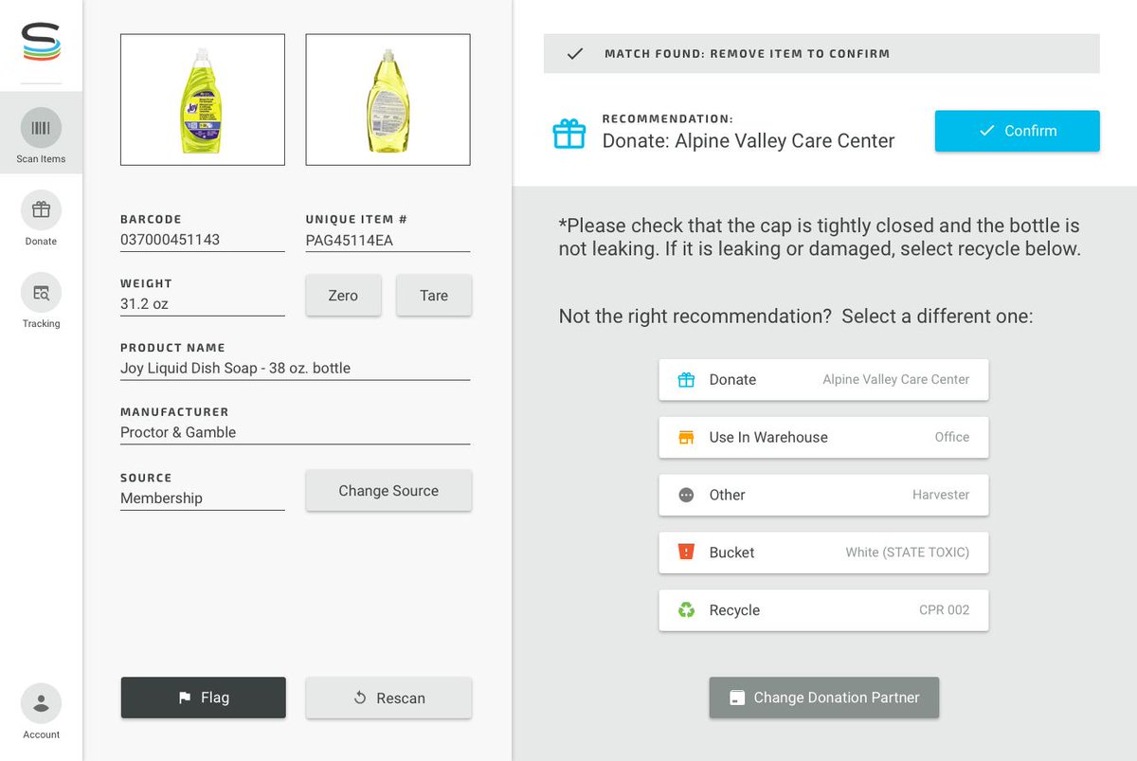Screen dimensions: 1137x761
Task: Click the Product Name field
Action: (x=295, y=368)
